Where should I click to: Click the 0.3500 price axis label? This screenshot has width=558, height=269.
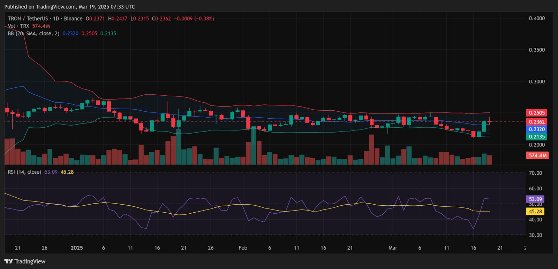coord(537,50)
